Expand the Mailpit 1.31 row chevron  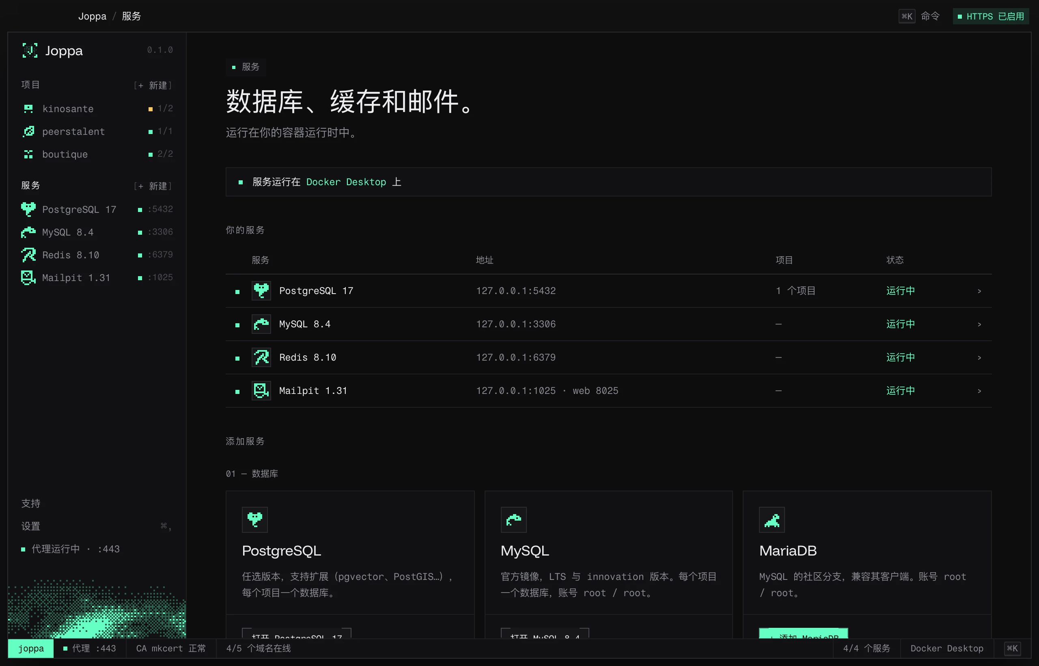979,391
